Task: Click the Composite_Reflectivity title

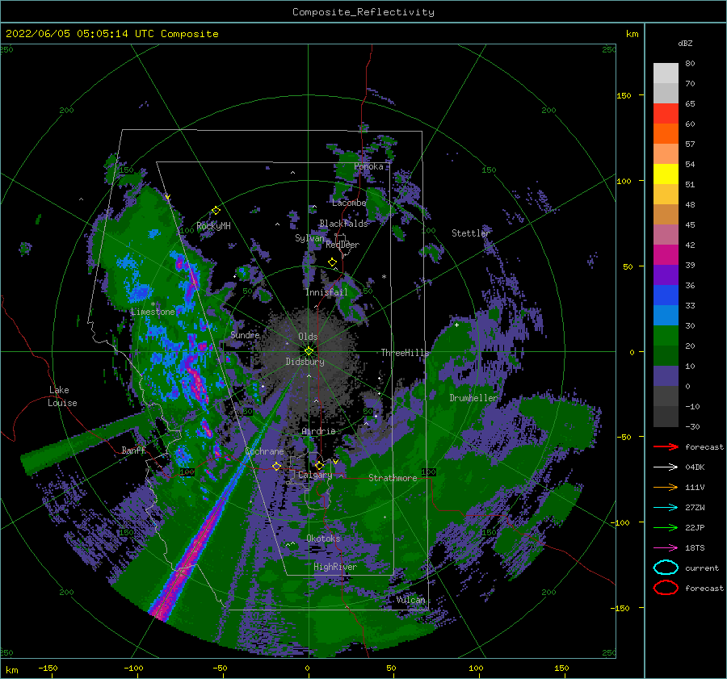Action: pyautogui.click(x=363, y=12)
